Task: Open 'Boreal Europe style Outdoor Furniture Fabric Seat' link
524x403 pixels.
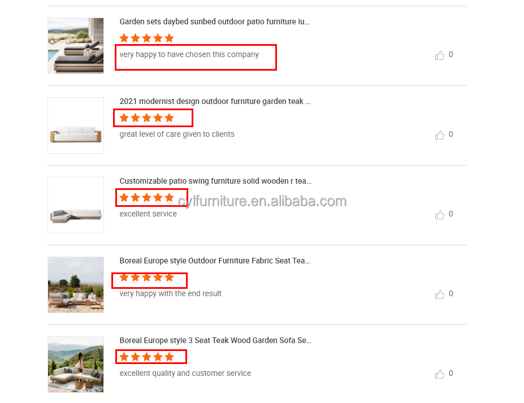Action: (215, 261)
